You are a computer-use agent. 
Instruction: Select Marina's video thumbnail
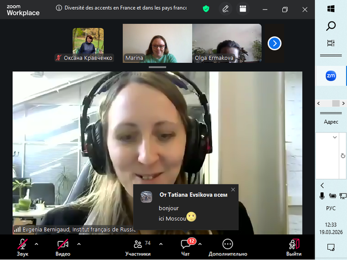[x=157, y=43]
